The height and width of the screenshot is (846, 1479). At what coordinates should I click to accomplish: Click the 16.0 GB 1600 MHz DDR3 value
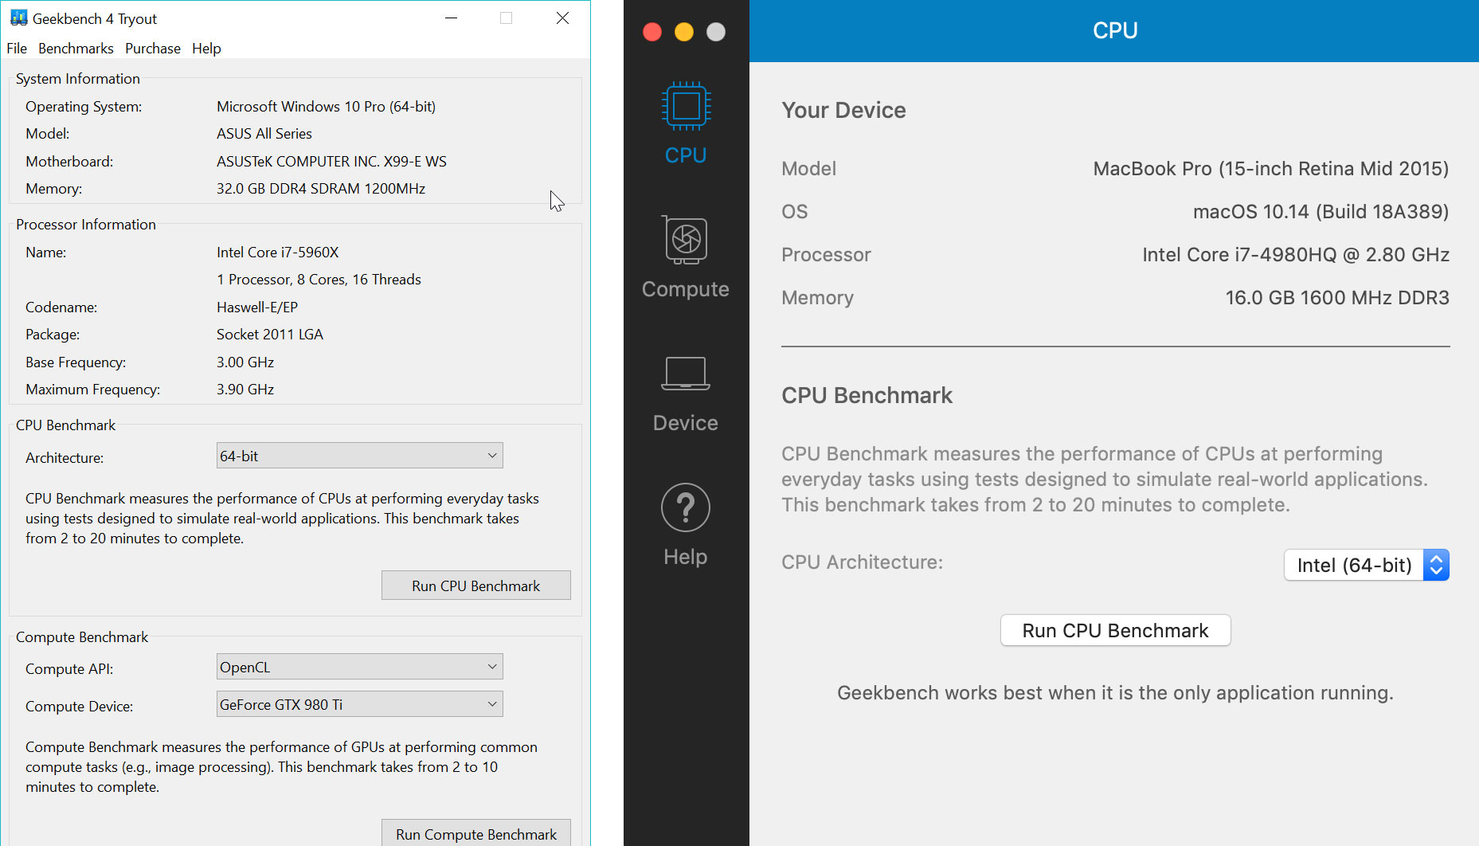click(1337, 298)
